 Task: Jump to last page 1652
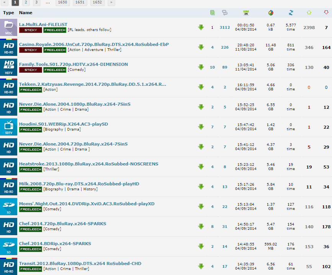point(97,2)
